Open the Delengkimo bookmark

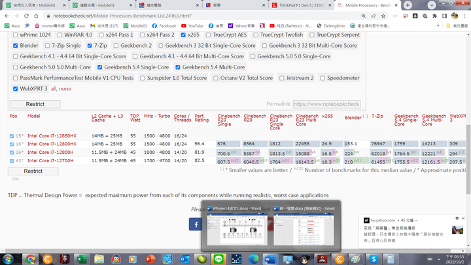click(x=331, y=26)
